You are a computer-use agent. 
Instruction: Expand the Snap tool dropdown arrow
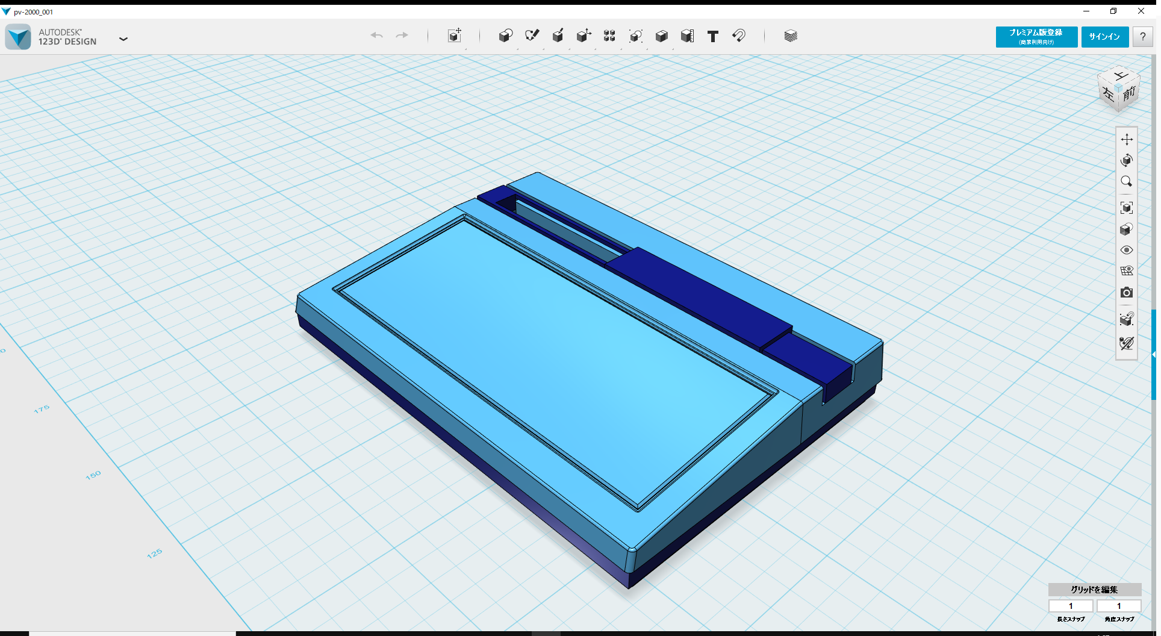750,48
